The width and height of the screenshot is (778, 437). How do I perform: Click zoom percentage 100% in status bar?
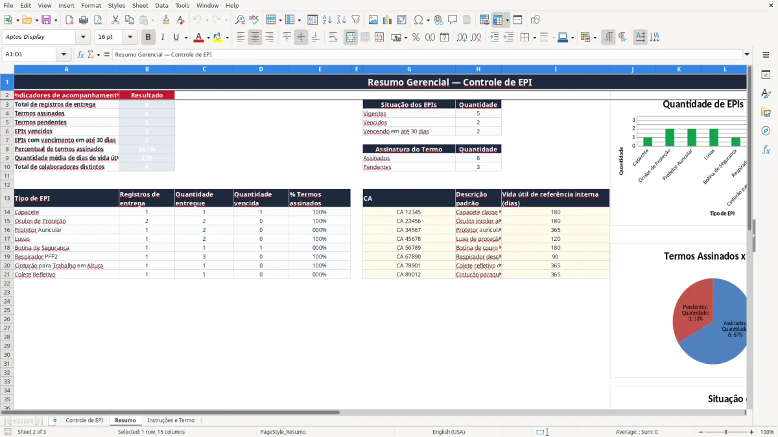click(x=767, y=432)
